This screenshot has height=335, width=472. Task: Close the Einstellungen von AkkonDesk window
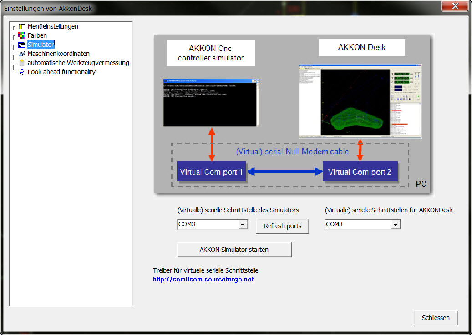pyautogui.click(x=456, y=5)
